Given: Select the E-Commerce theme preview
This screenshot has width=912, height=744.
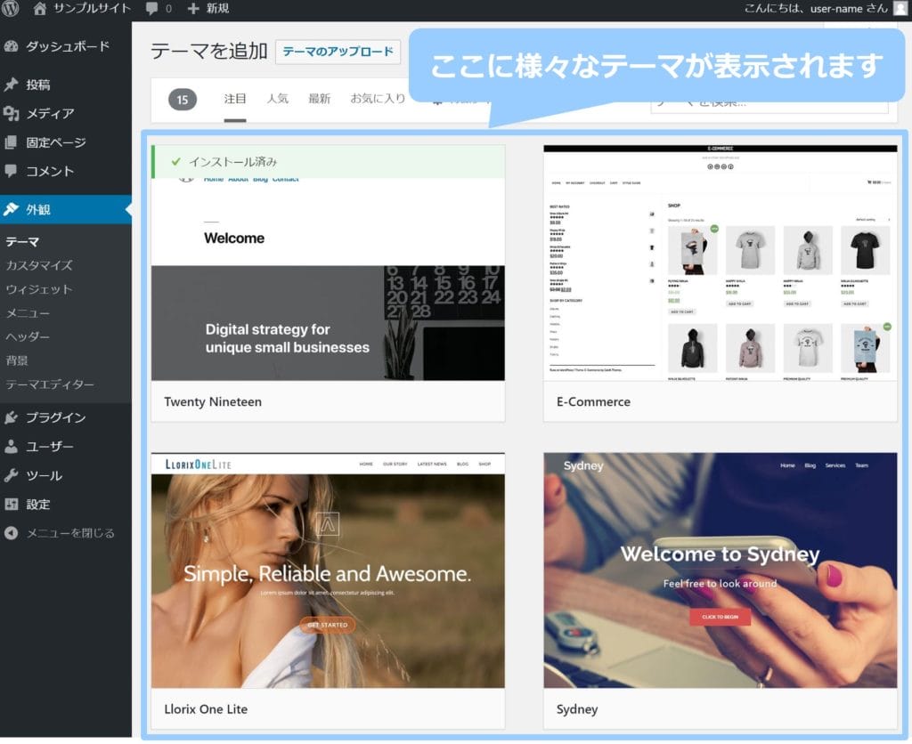Looking at the screenshot, I should coord(721,263).
